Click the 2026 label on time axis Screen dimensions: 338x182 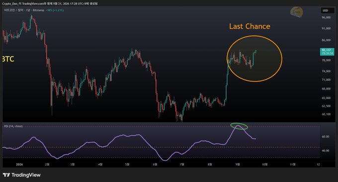(19, 164)
